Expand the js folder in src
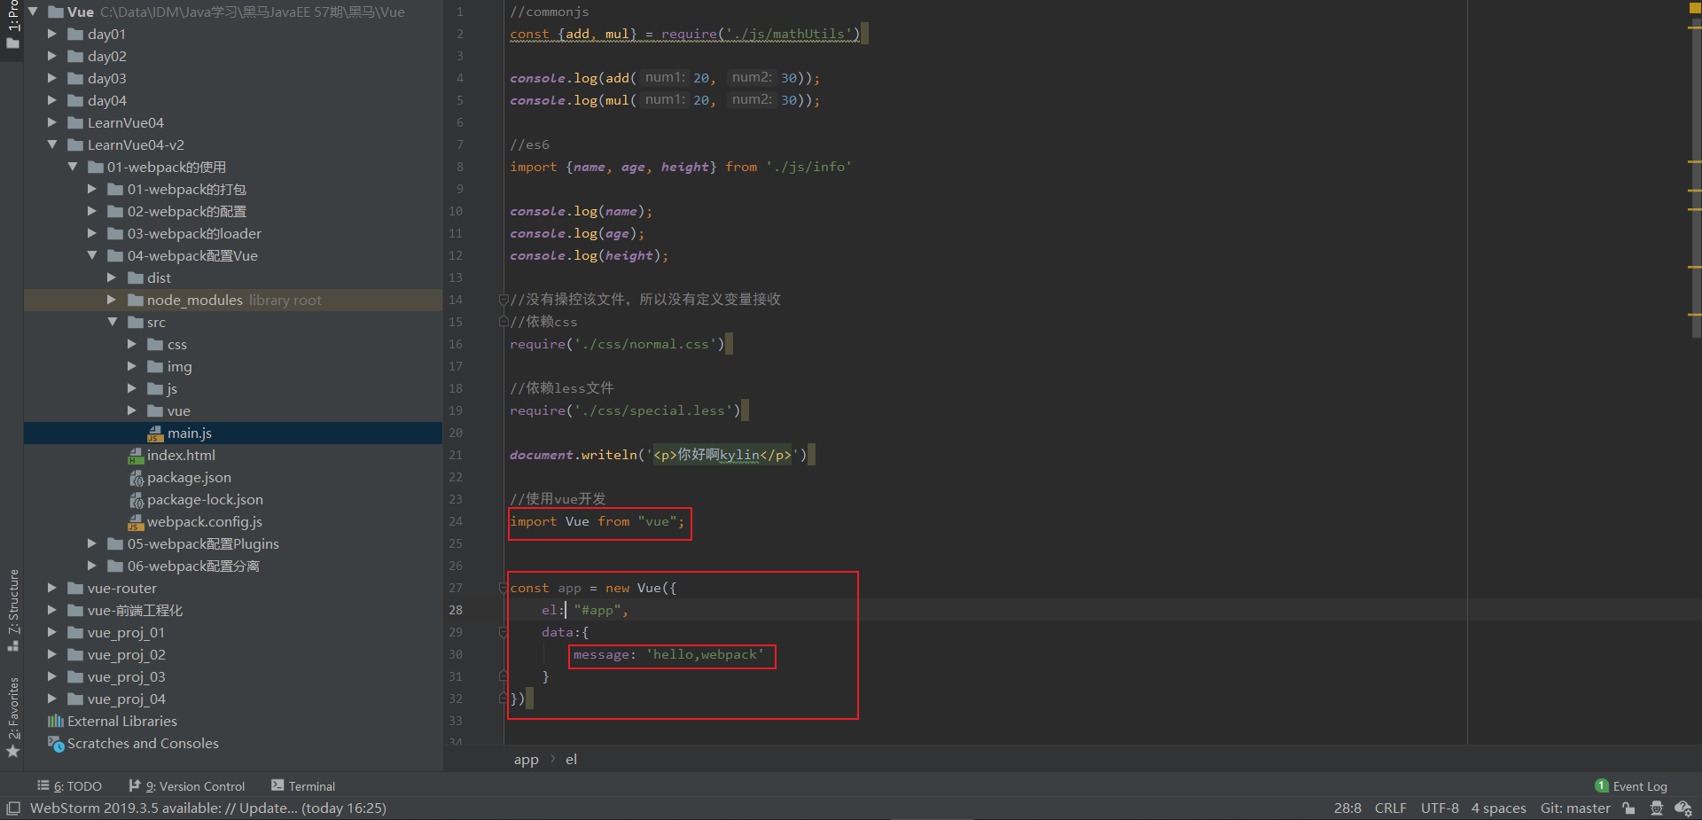This screenshot has width=1702, height=820. point(132,388)
